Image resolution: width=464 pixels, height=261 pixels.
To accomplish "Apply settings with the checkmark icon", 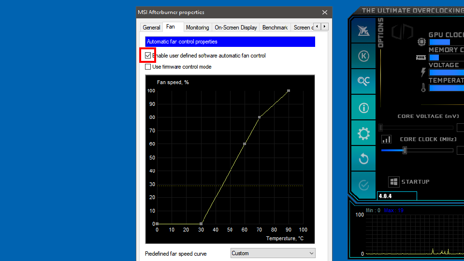I will tap(363, 185).
